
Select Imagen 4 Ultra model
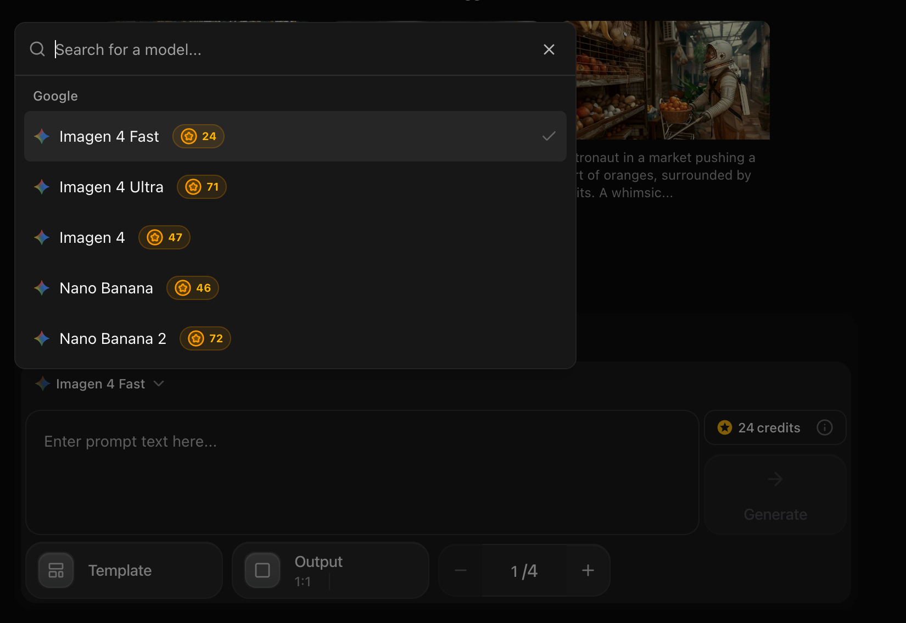(295, 187)
